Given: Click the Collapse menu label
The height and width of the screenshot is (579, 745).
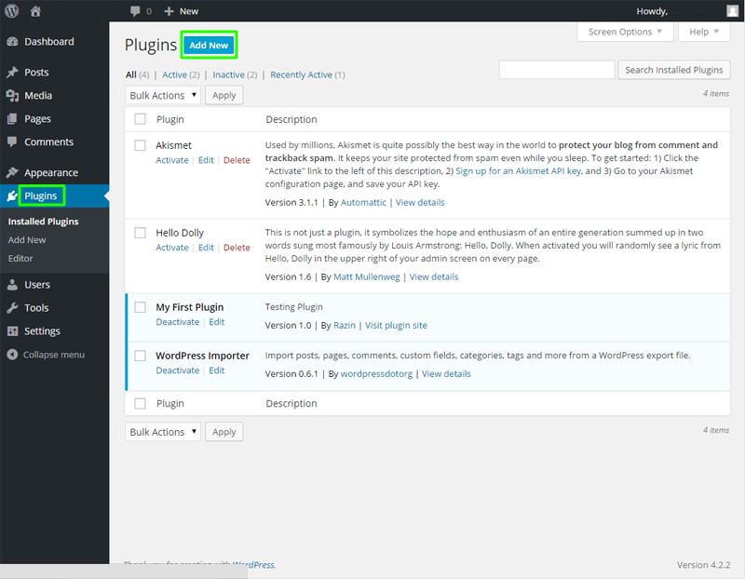Looking at the screenshot, I should pyautogui.click(x=54, y=355).
